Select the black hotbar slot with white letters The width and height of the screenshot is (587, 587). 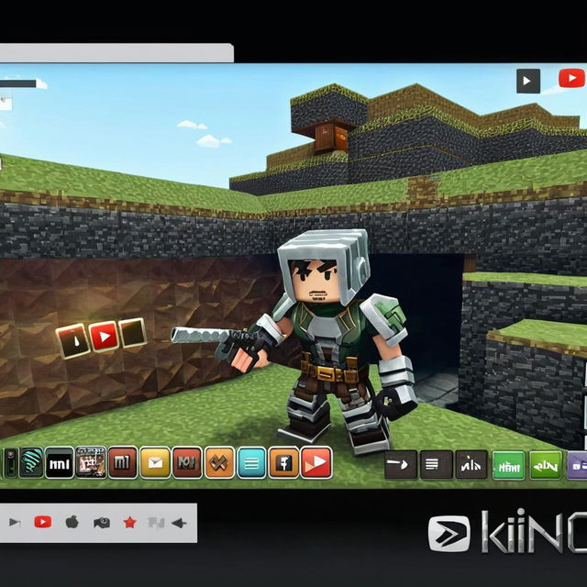click(x=60, y=463)
